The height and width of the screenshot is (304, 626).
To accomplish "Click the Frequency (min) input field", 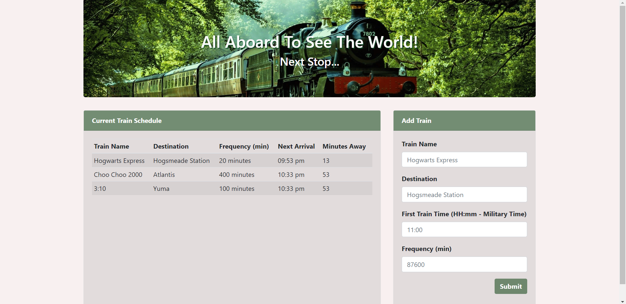I will click(464, 264).
